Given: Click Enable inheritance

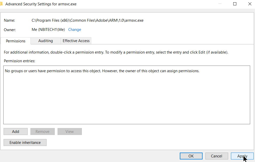Looking at the screenshot, I should [x=25, y=142].
